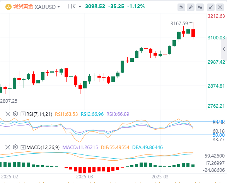
Task: Select the drawing pencil tool
Action: click(191, 7)
